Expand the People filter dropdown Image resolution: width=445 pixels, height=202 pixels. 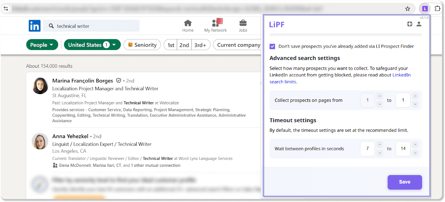point(42,45)
